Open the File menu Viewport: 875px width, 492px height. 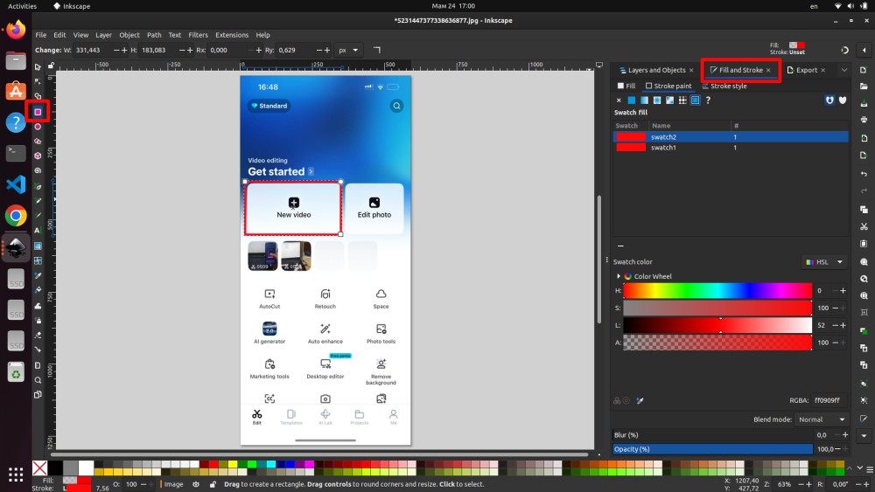pos(41,35)
